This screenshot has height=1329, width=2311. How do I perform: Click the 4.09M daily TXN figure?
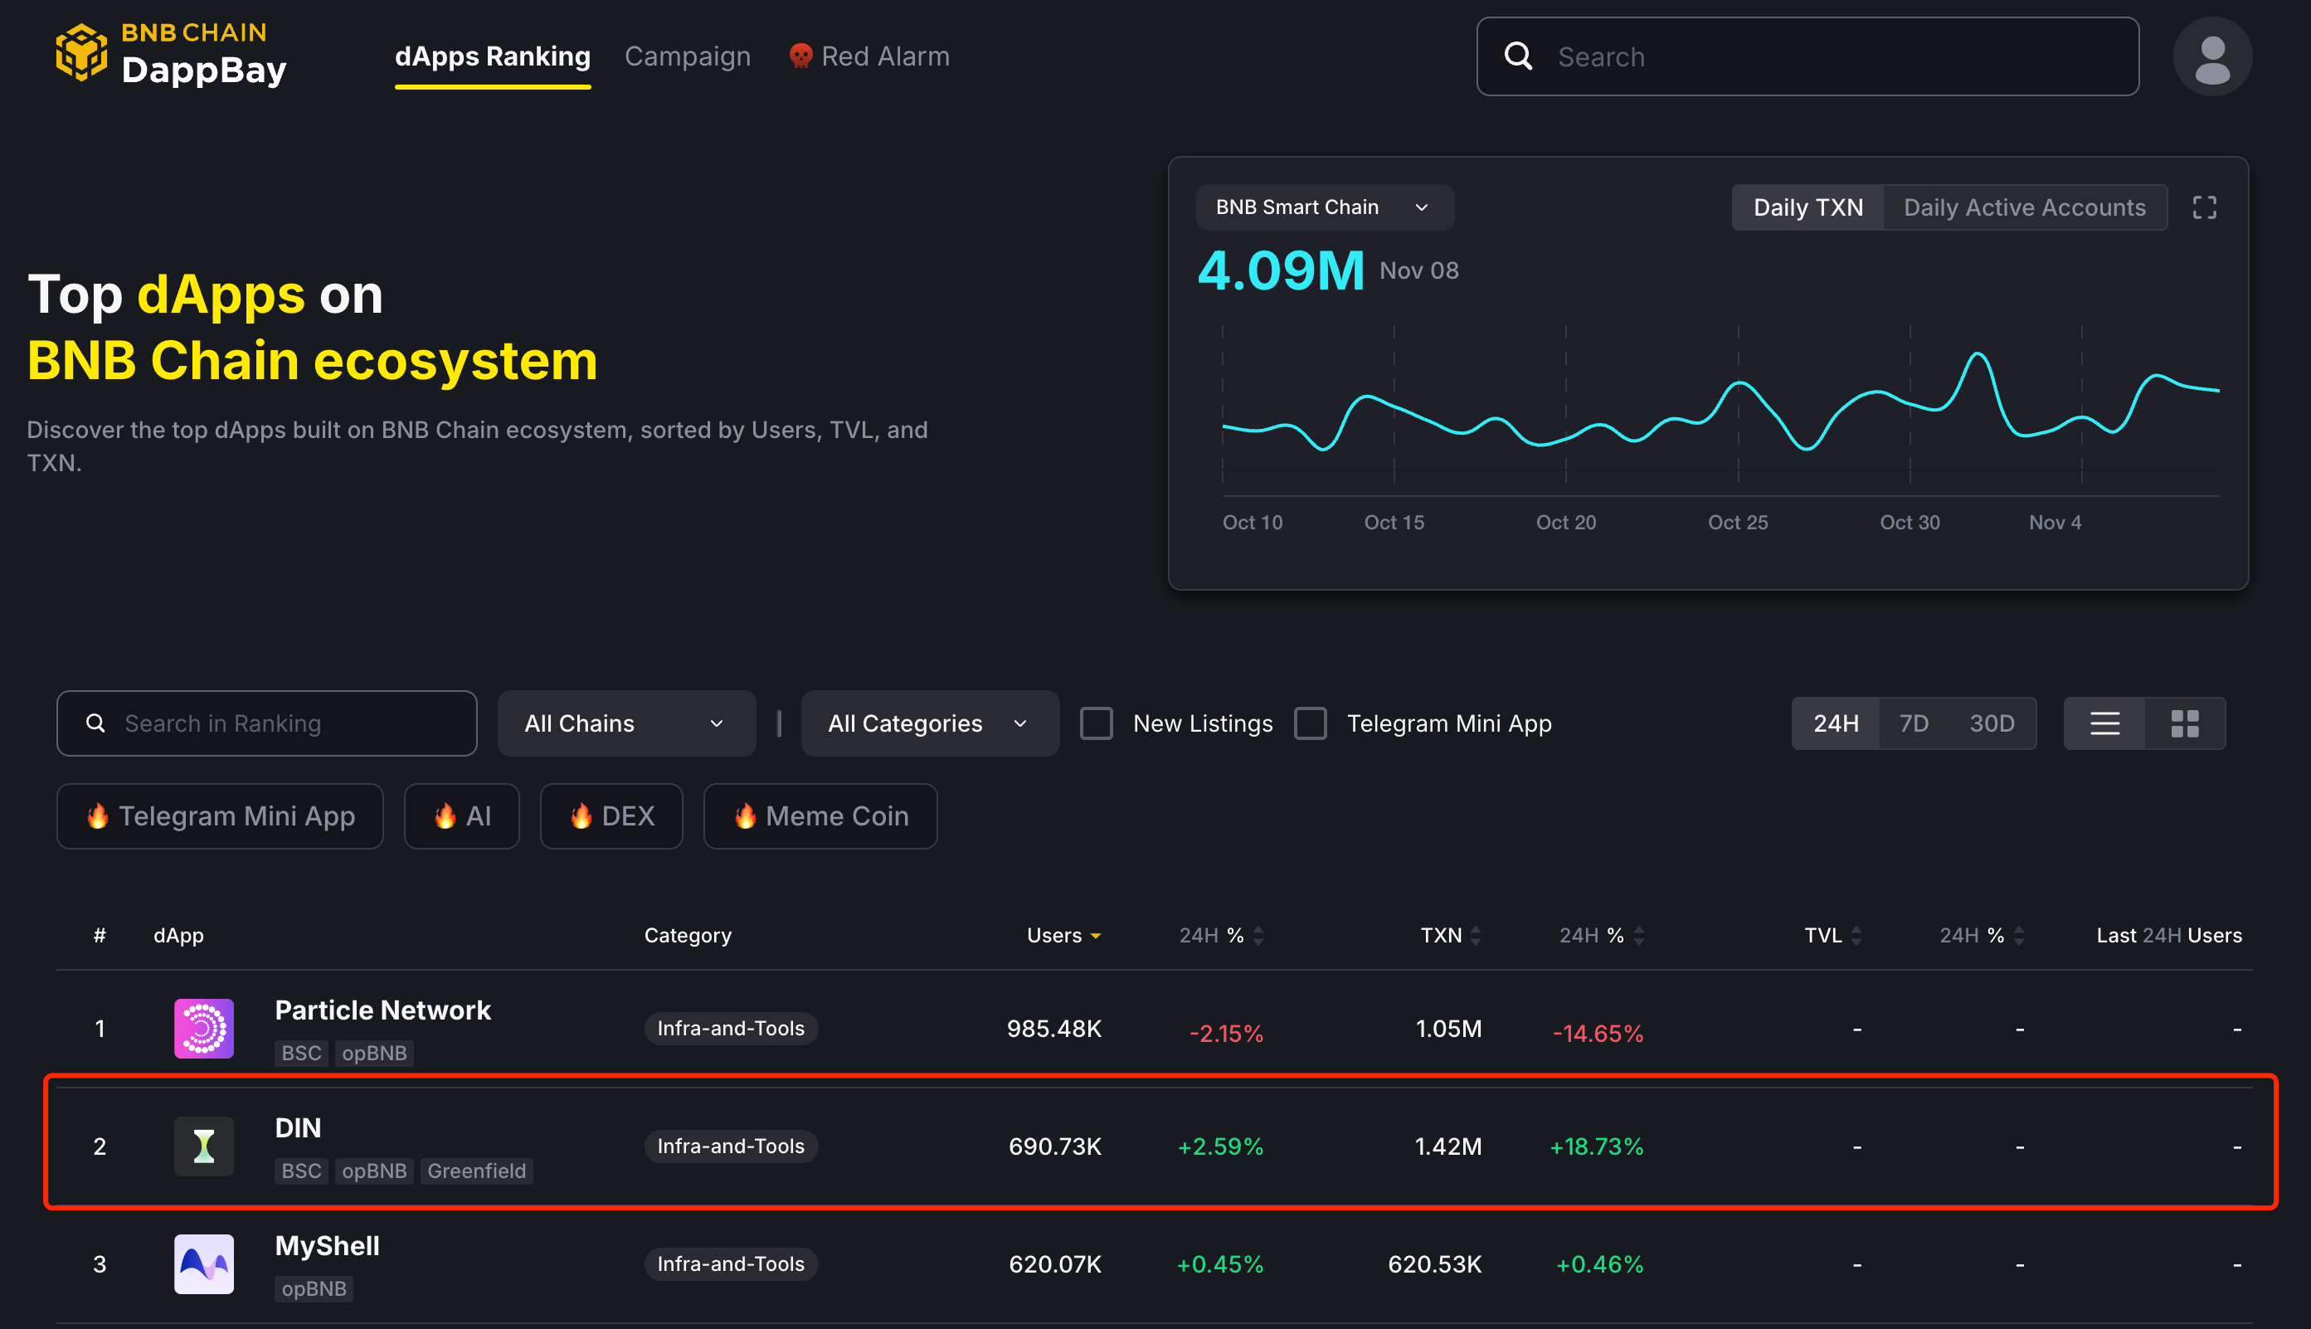[x=1281, y=271]
